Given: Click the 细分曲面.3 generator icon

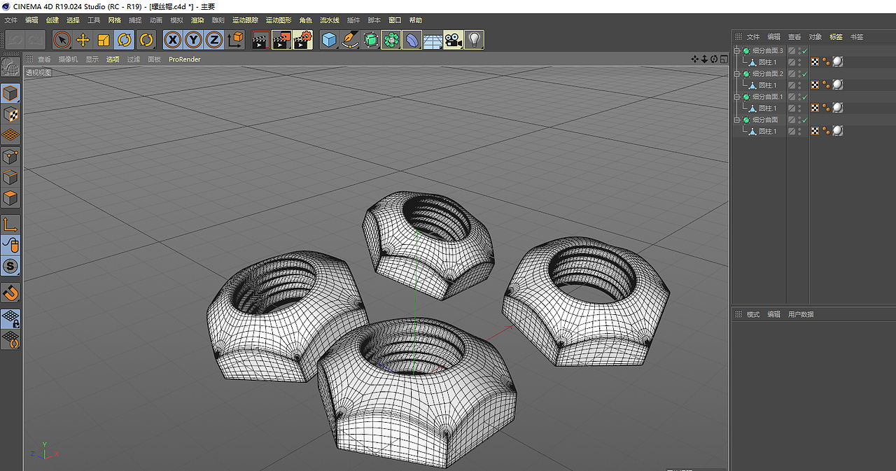Looking at the screenshot, I should coord(745,50).
